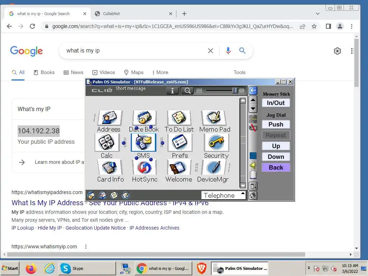
Task: Open the Address app icon
Action: tap(109, 118)
